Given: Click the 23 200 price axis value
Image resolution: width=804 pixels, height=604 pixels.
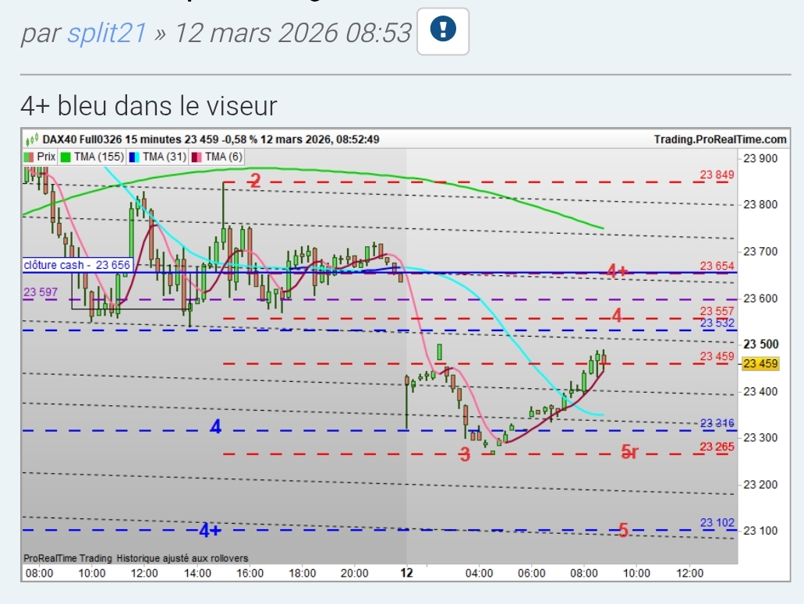Looking at the screenshot, I should (760, 485).
